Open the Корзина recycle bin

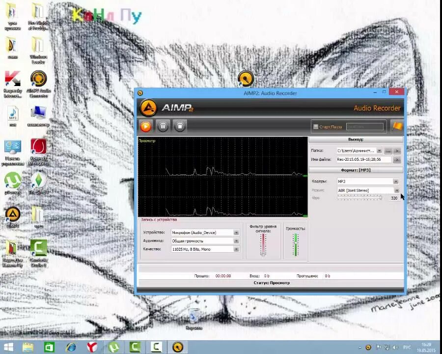[x=194, y=319]
